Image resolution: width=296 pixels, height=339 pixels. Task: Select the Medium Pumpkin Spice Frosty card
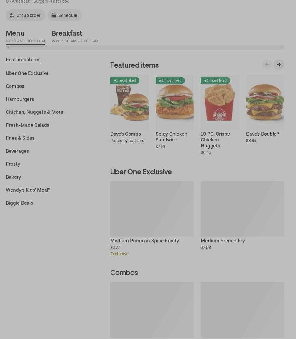point(152,219)
